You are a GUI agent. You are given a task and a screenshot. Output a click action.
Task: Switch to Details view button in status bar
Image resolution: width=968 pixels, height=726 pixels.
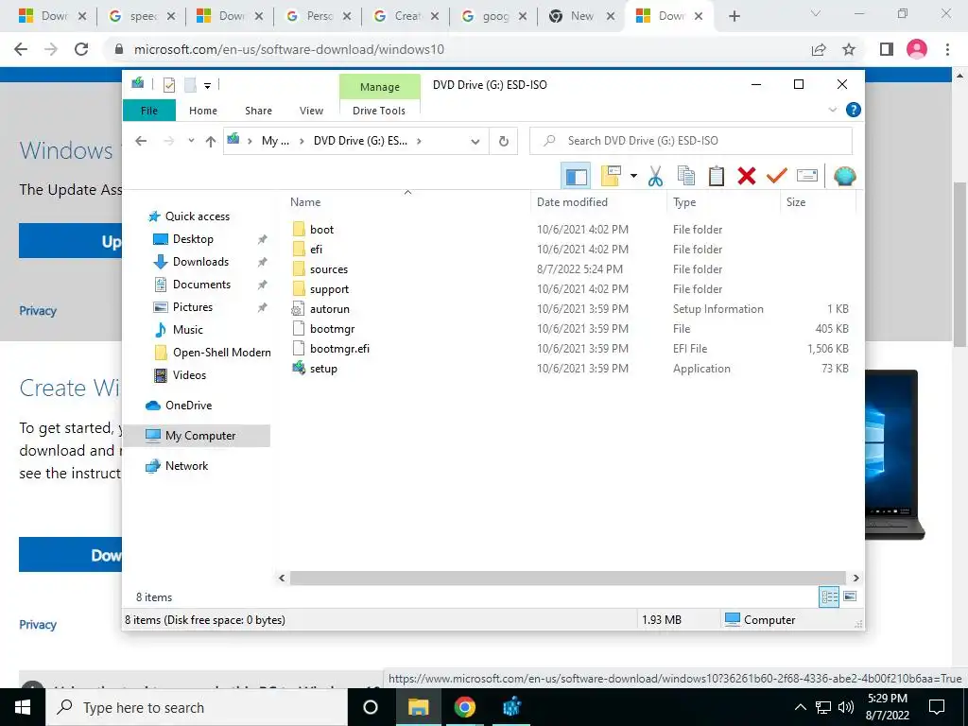tap(829, 596)
